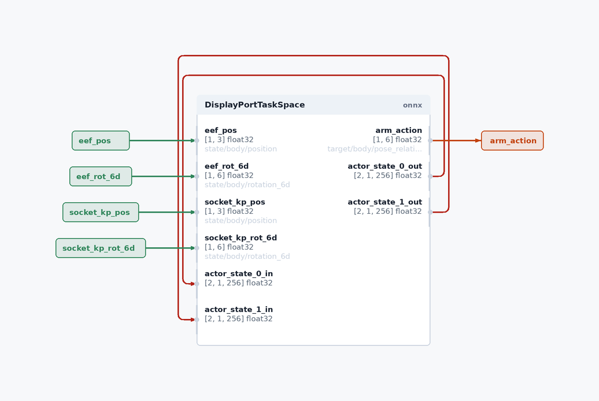Click the actor_state_1_in port label

(x=239, y=309)
